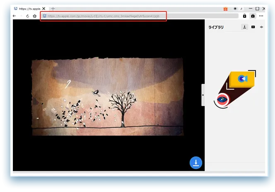Show video recordings tab in library panel
This screenshot has width=275, height=192.
[x=253, y=27]
